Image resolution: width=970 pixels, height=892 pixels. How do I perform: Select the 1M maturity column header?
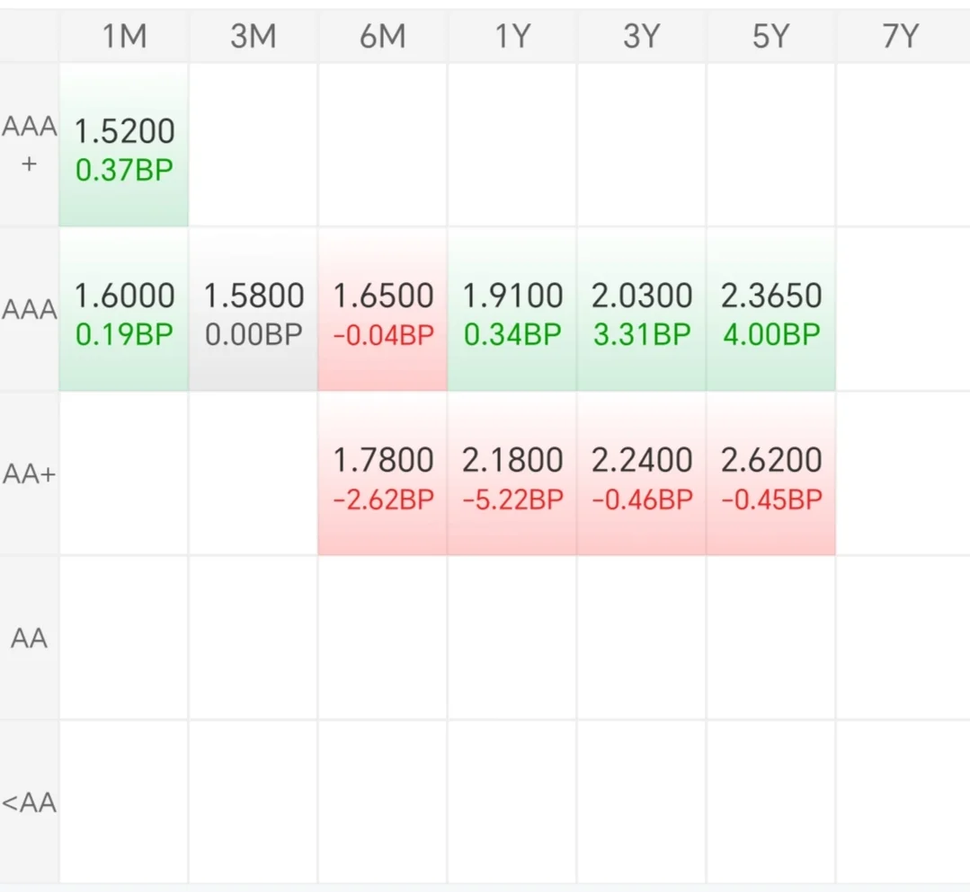124,37
